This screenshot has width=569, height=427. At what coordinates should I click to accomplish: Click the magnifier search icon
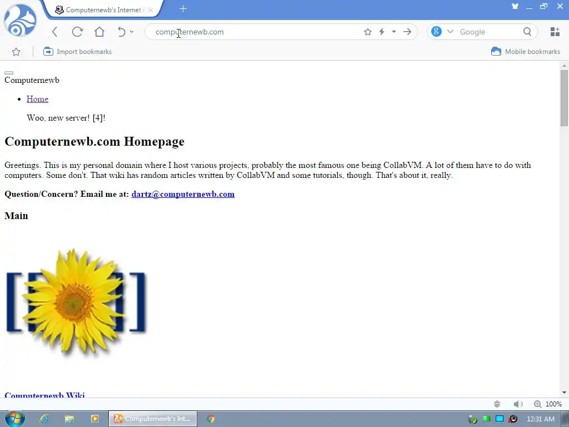click(x=527, y=32)
